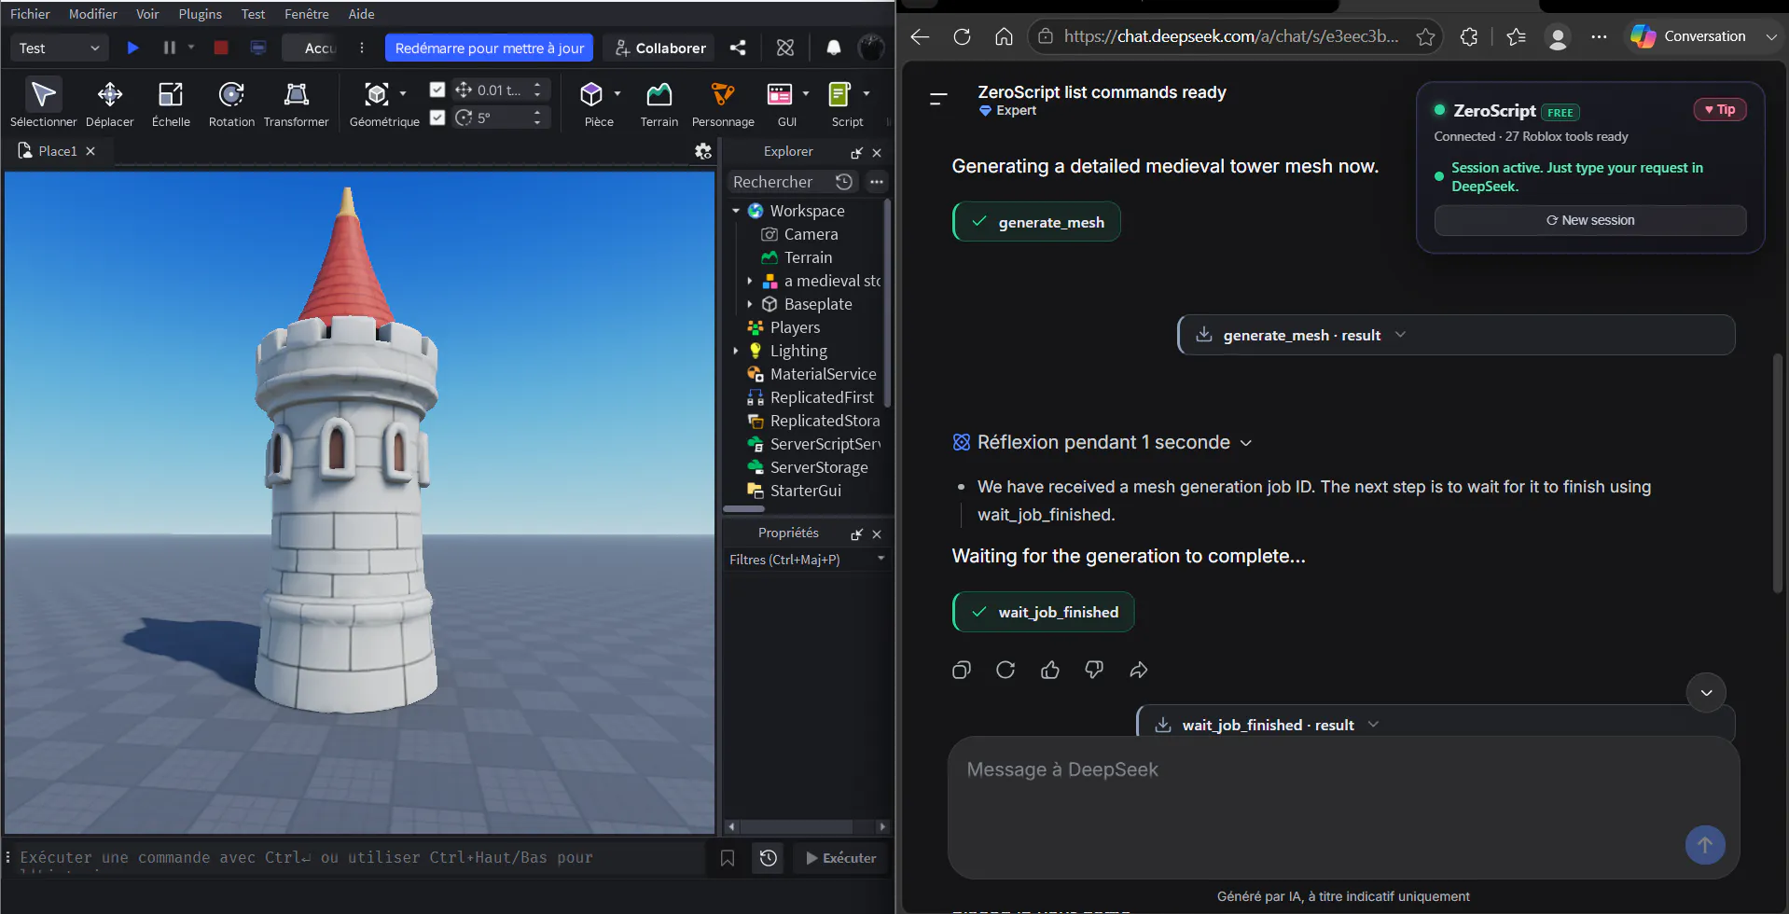Toggle the move snapping checkbox
The image size is (1789, 914).
pos(437,90)
